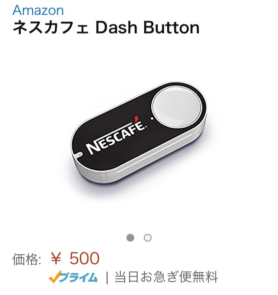Tap the ¥ 500 price
The width and height of the screenshot is (278, 295).
click(75, 259)
